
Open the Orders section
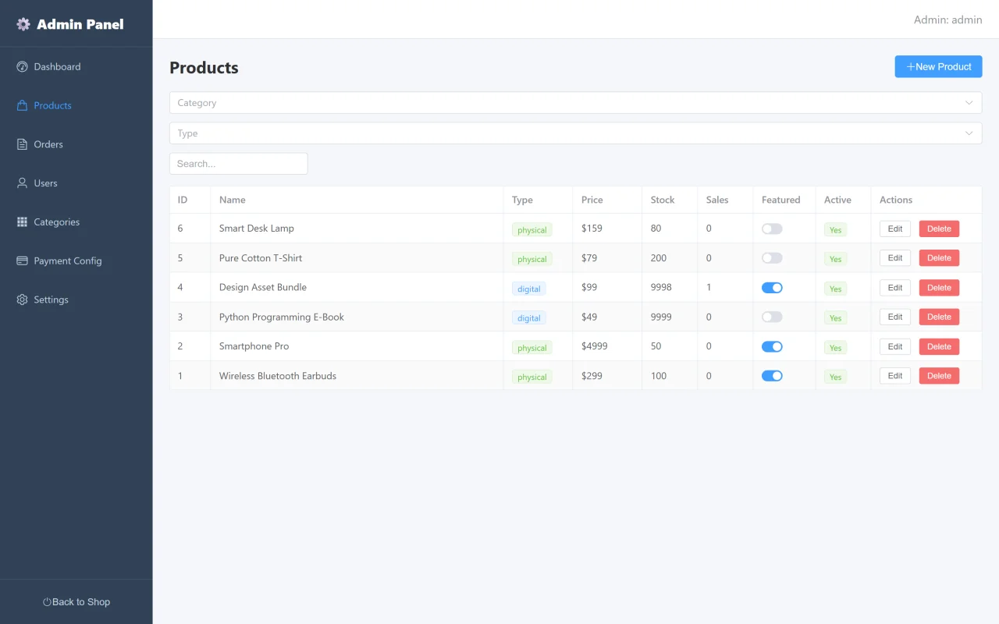(76, 144)
